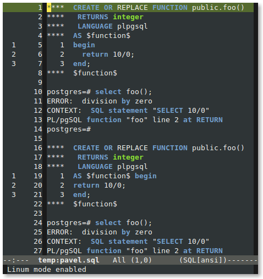Click the "Linum mode enabled" echo area message

[47, 270]
